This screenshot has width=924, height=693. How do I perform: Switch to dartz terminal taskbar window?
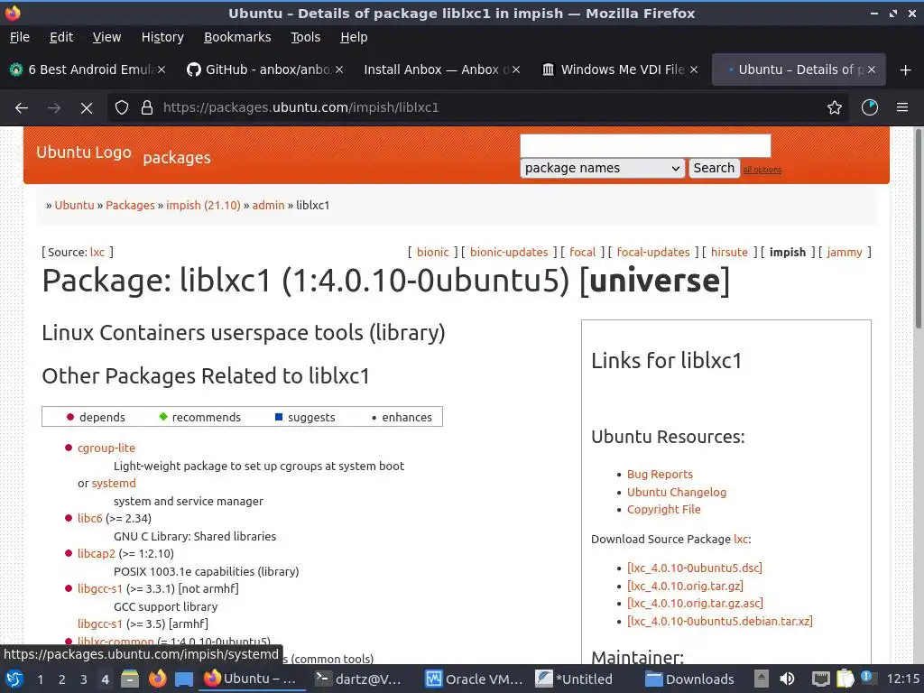(x=357, y=679)
